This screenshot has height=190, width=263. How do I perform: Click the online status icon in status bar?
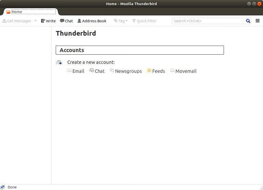click(x=2, y=187)
